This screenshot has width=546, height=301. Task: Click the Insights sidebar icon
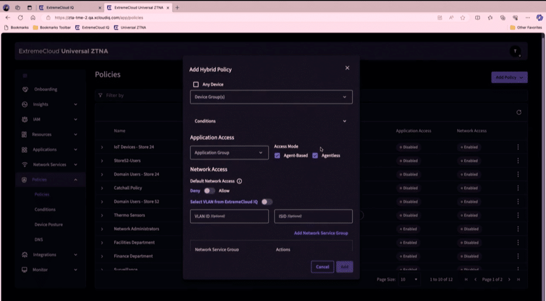tap(24, 105)
